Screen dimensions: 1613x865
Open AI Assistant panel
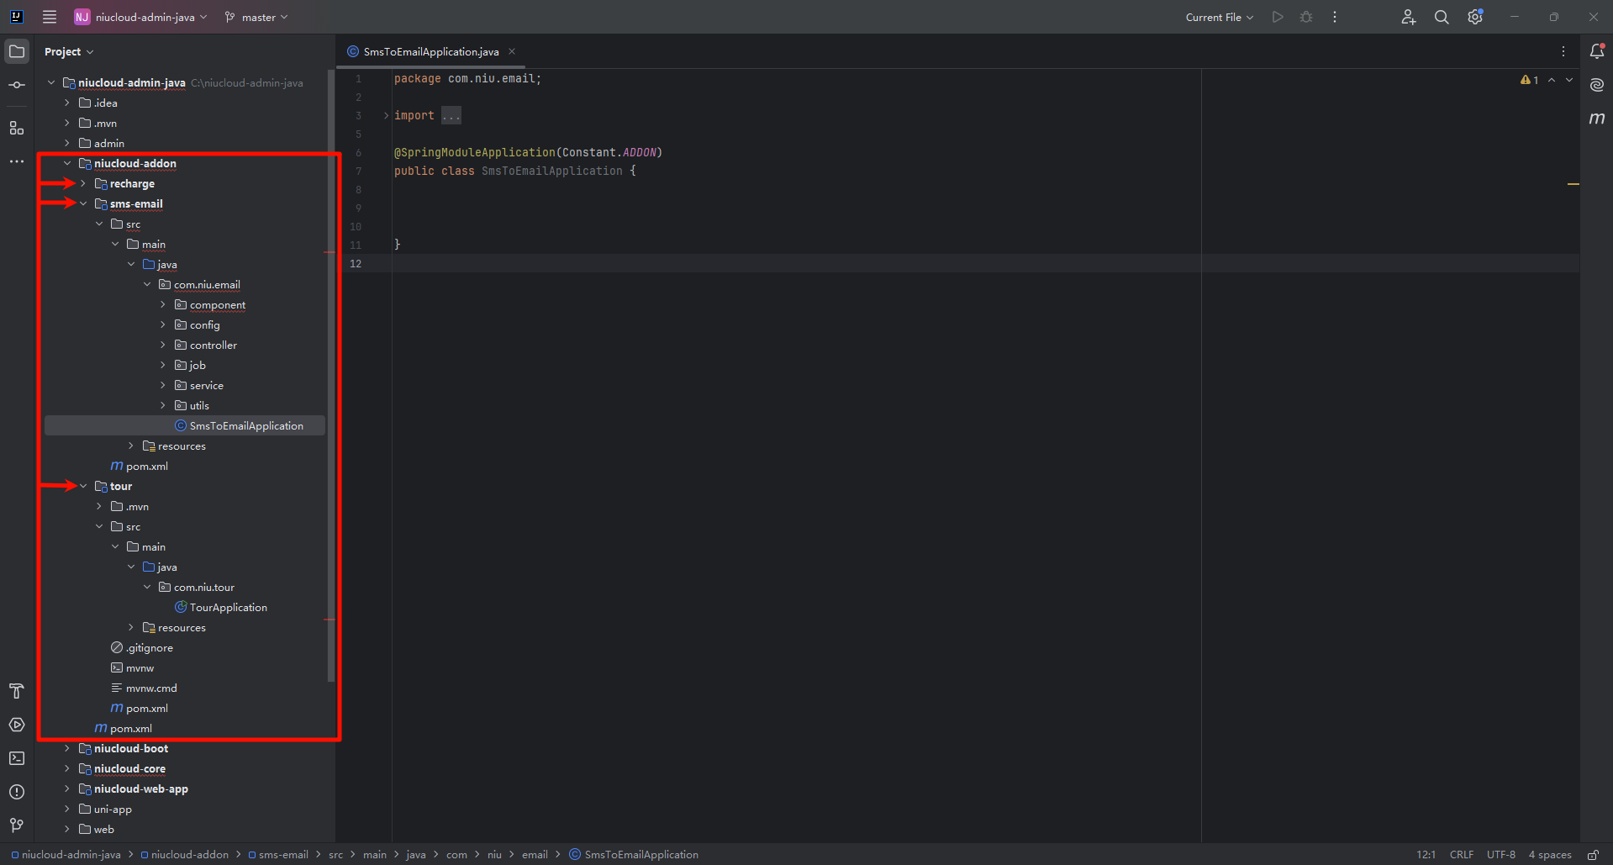1597,85
